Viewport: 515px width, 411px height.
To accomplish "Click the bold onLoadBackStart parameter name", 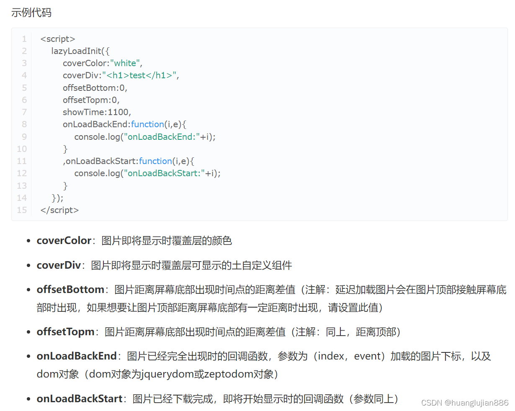I will 80,398.
